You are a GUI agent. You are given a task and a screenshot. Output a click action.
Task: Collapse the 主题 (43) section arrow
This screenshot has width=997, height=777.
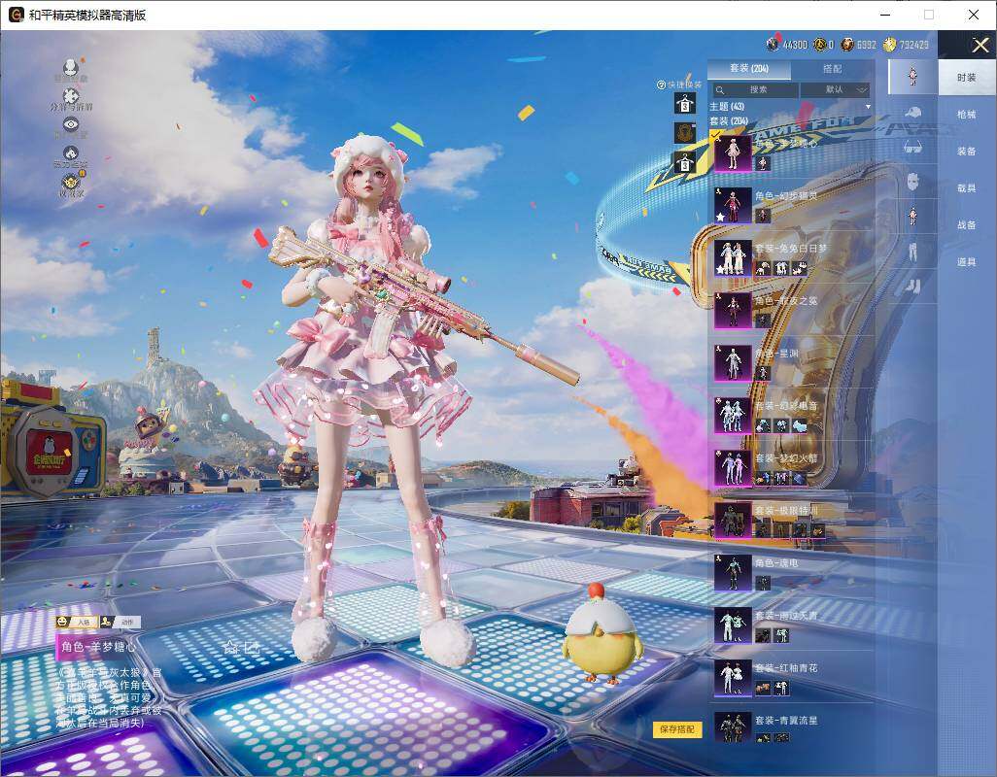(x=868, y=106)
